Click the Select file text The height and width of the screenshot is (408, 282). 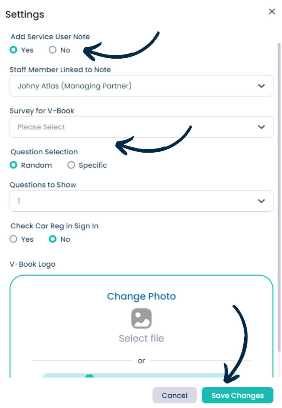[x=141, y=338]
